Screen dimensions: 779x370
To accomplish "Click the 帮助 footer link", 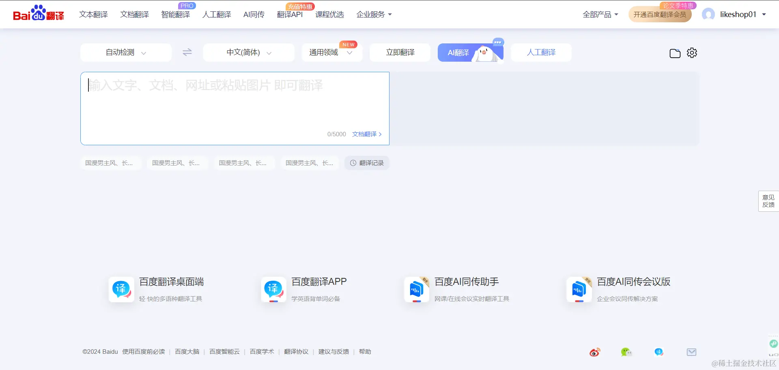I will pyautogui.click(x=365, y=352).
